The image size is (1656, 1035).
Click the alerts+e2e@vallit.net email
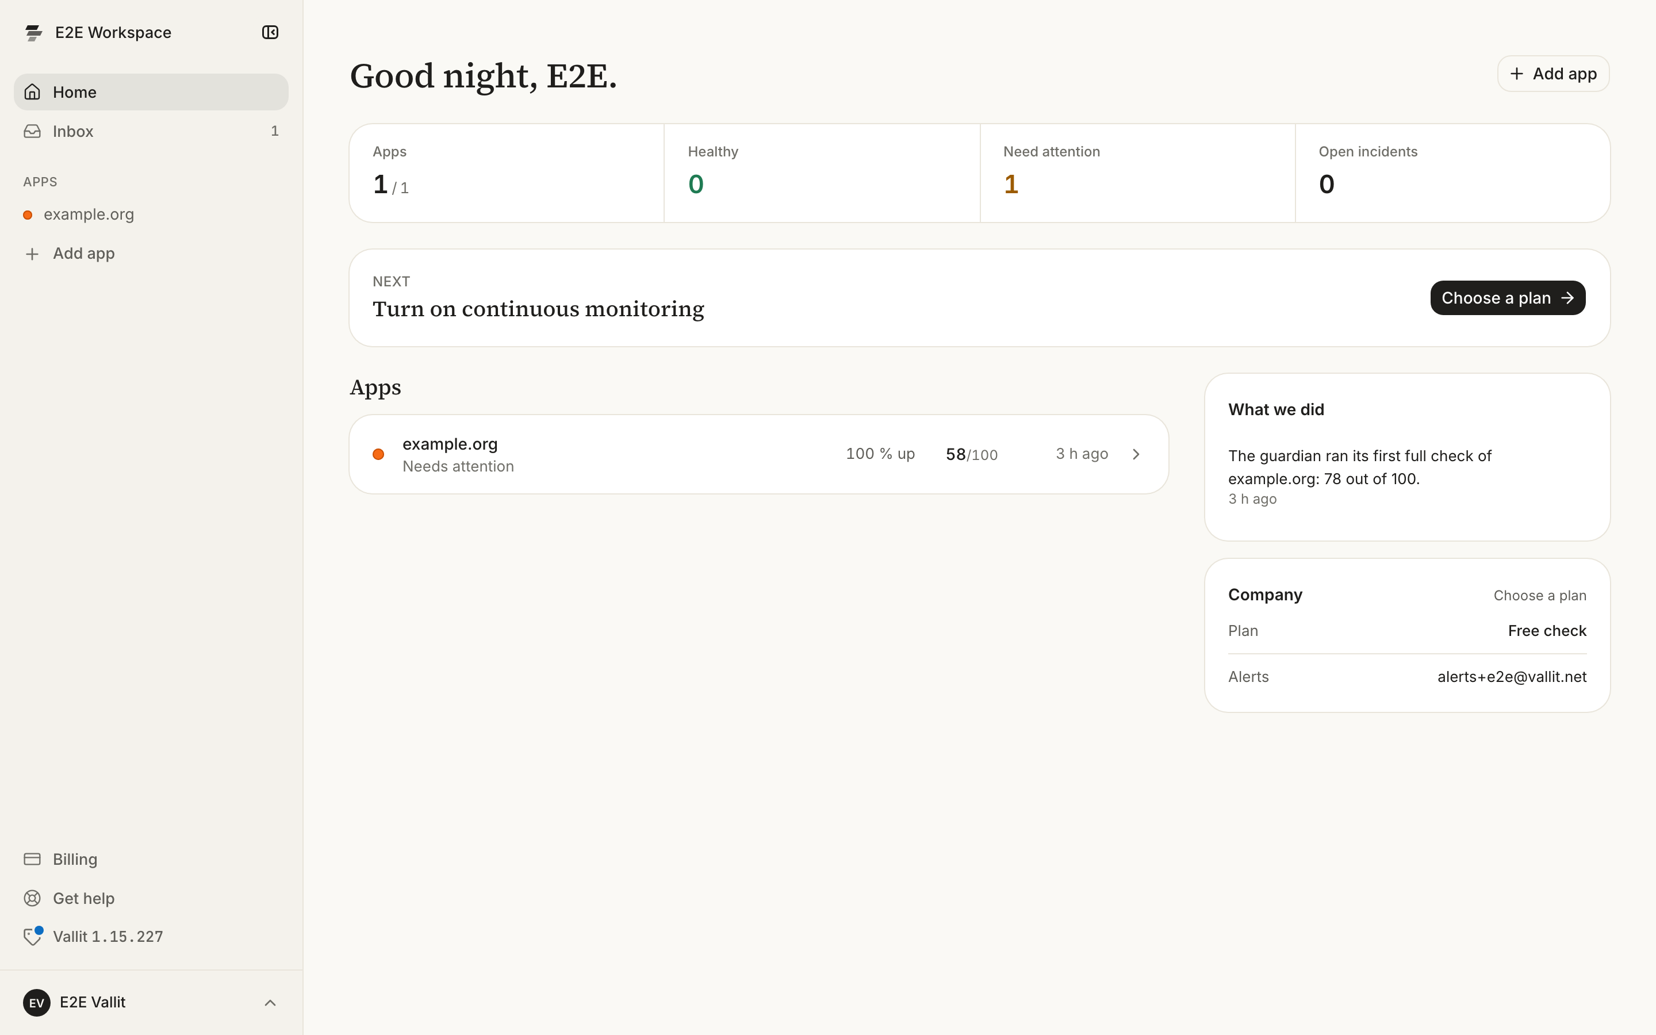pos(1512,677)
